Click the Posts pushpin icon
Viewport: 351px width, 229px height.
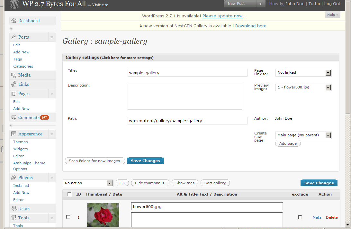[x=14, y=37]
